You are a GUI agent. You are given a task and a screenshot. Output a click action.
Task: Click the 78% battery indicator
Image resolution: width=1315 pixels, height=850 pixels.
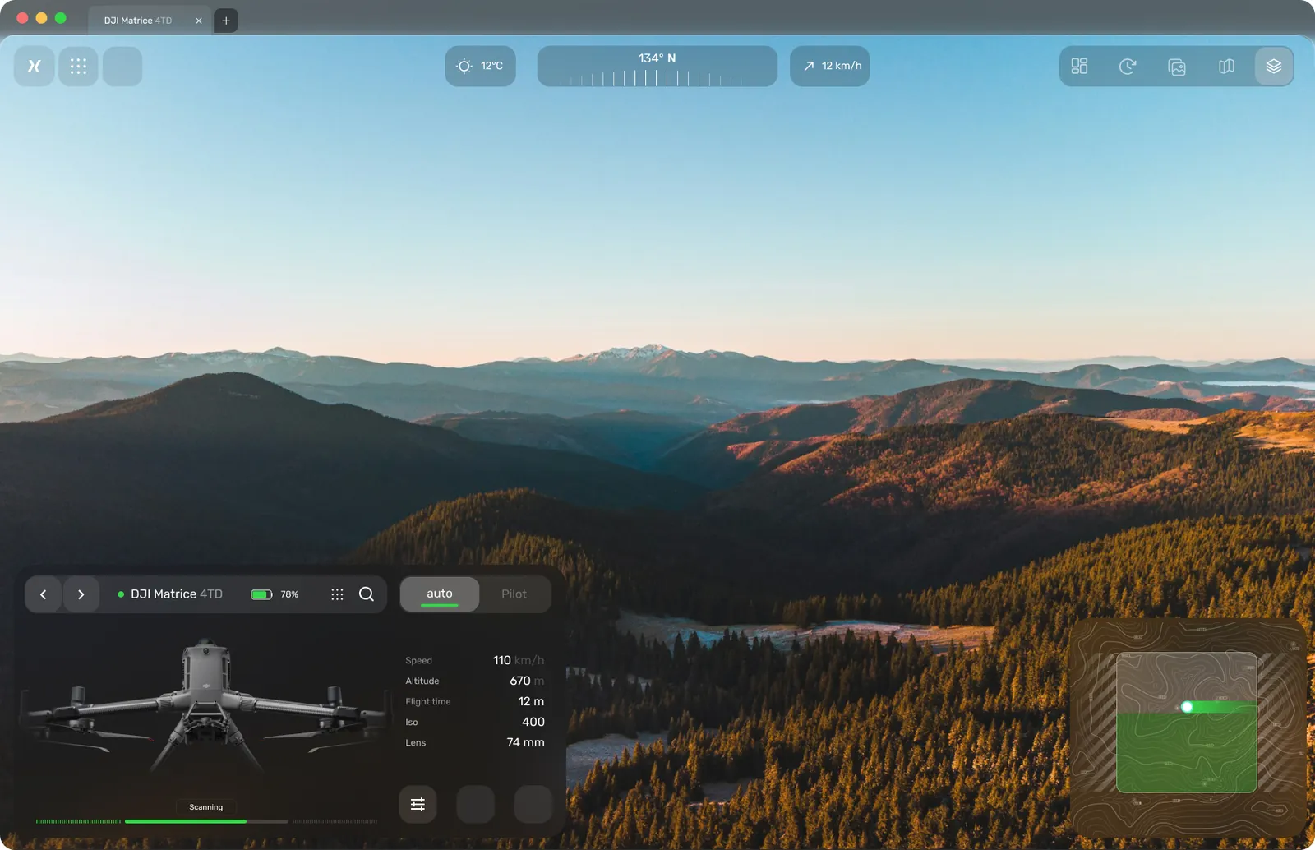pos(275,594)
